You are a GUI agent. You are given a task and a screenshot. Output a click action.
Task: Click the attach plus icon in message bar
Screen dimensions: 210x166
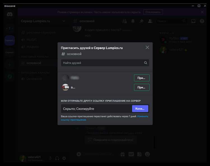[79, 154]
